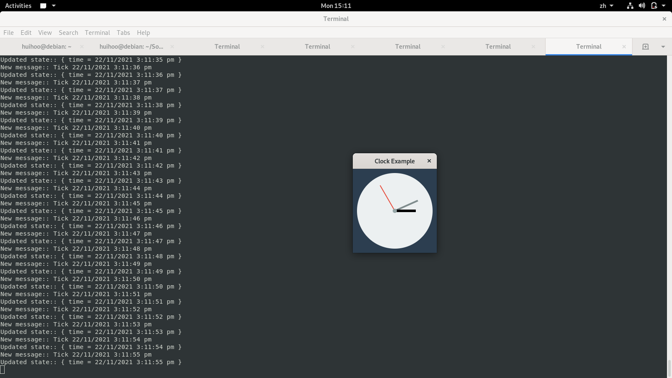Close the main Terminal window
This screenshot has width=672, height=378.
[664, 19]
